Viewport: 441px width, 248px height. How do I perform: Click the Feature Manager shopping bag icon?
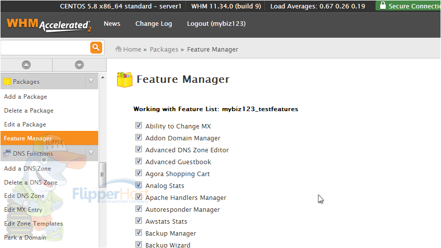(x=125, y=79)
